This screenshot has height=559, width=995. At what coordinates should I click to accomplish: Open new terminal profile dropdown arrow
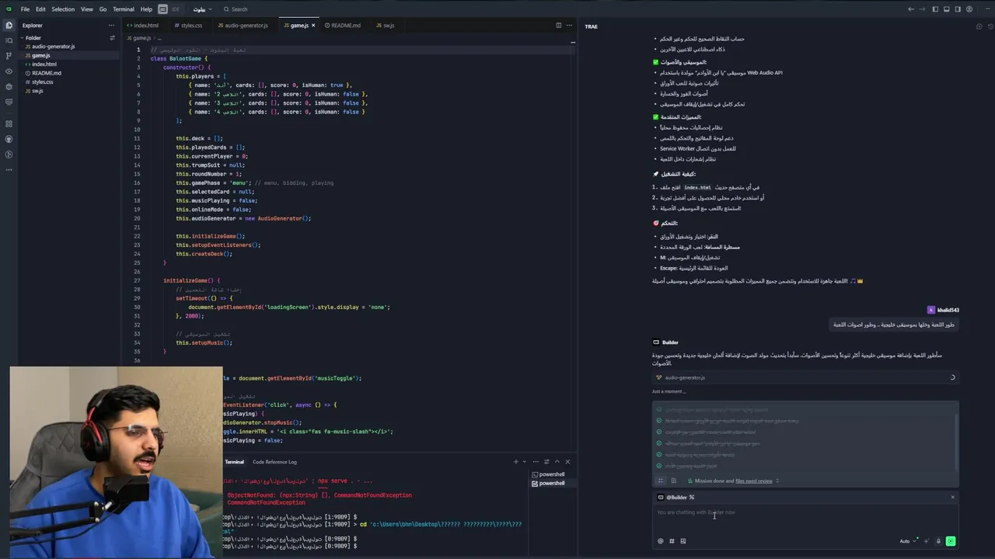[524, 462]
